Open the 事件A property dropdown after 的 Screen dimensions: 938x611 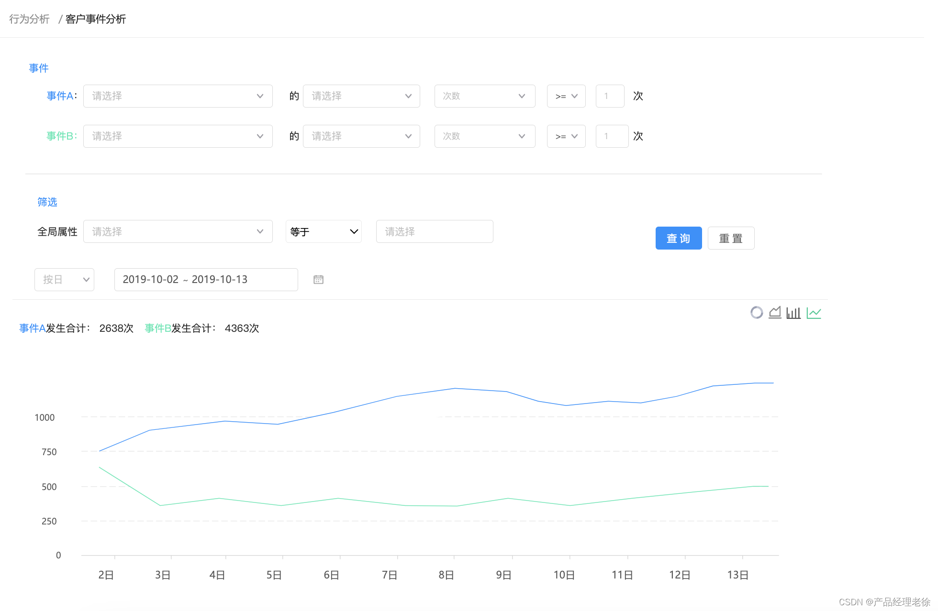pos(361,96)
